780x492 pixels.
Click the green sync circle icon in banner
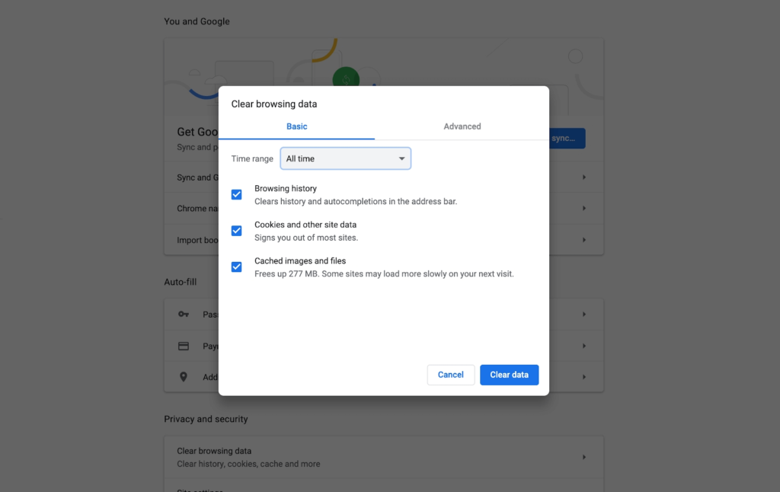point(346,78)
